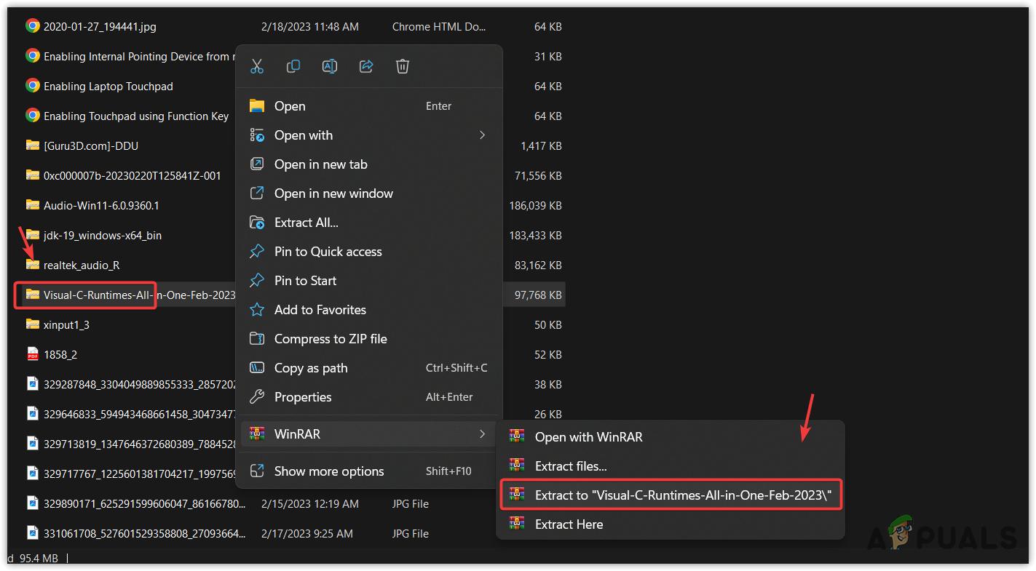Open the realtek_audio_R archive folder icon
This screenshot has height=571, width=1036.
click(x=32, y=265)
